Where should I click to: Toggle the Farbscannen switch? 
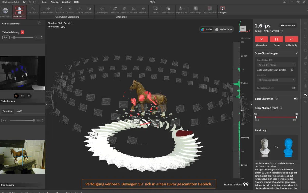coord(293,88)
